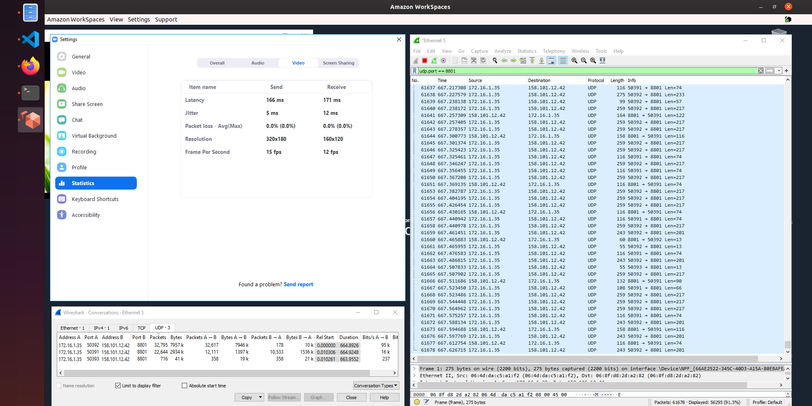Switch to the Screen Sharing statistics tab
Screen dimensions: 812x406
click(x=339, y=63)
